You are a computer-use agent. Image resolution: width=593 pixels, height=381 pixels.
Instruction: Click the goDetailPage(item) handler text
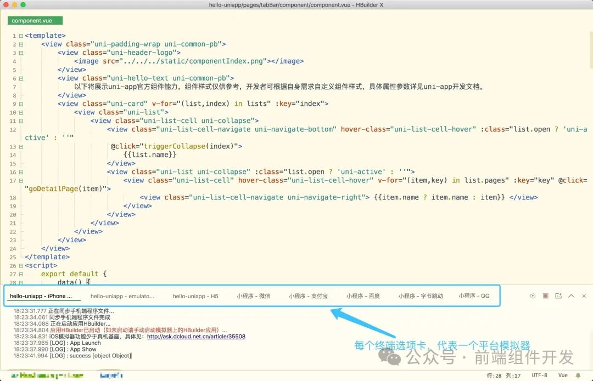pyautogui.click(x=66, y=189)
